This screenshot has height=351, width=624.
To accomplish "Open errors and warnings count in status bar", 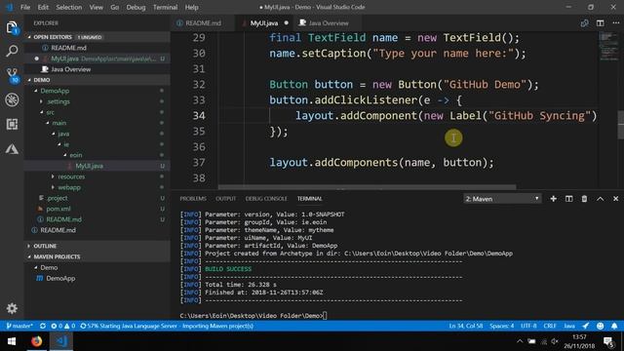I will pyautogui.click(x=62, y=326).
